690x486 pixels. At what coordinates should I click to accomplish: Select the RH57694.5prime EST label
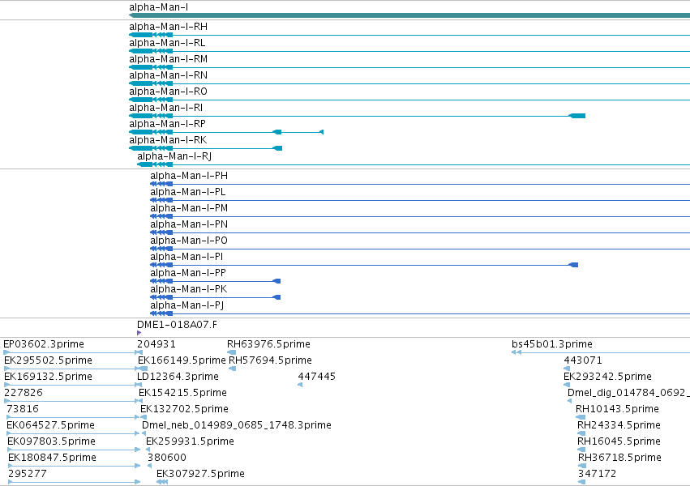pyautogui.click(x=270, y=360)
